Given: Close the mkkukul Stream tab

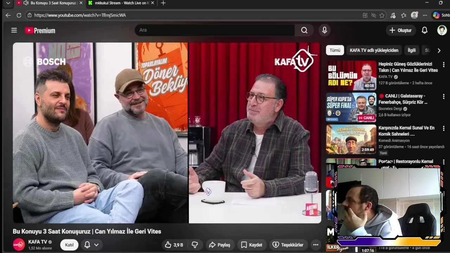Looking at the screenshot, I should [x=152, y=3].
